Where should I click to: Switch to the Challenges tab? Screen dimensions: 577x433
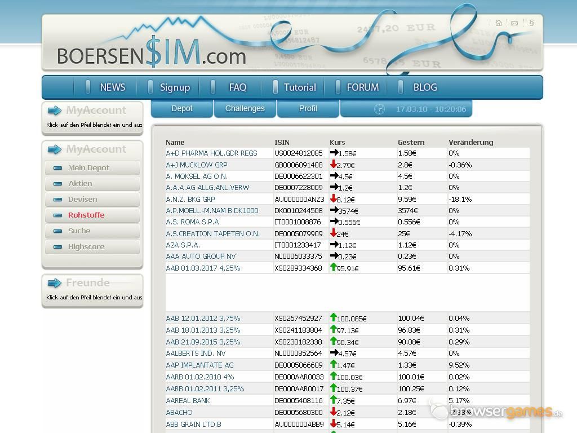(x=245, y=109)
